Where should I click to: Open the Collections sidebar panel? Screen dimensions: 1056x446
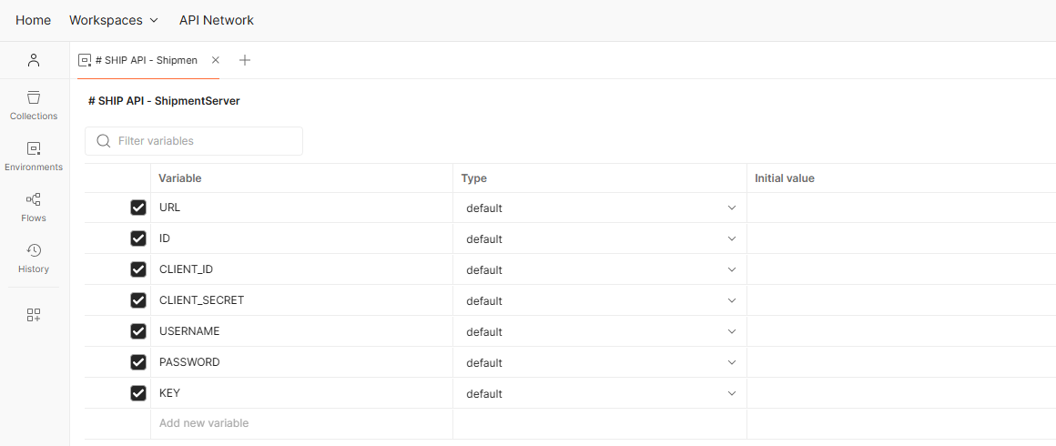click(x=34, y=105)
